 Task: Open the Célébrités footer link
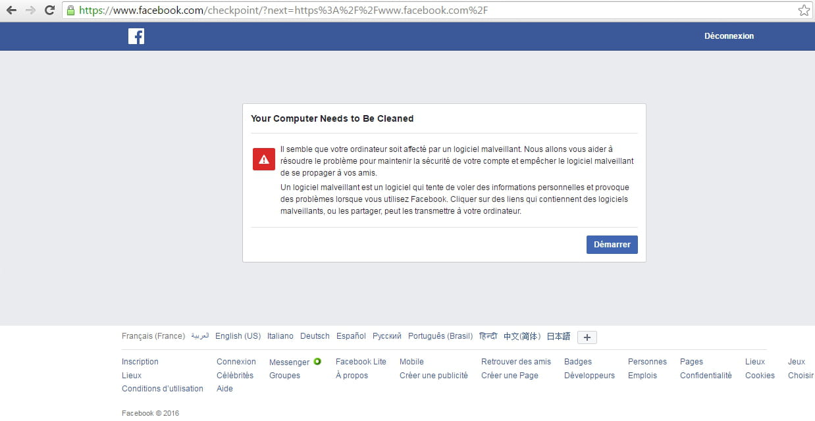pyautogui.click(x=235, y=376)
